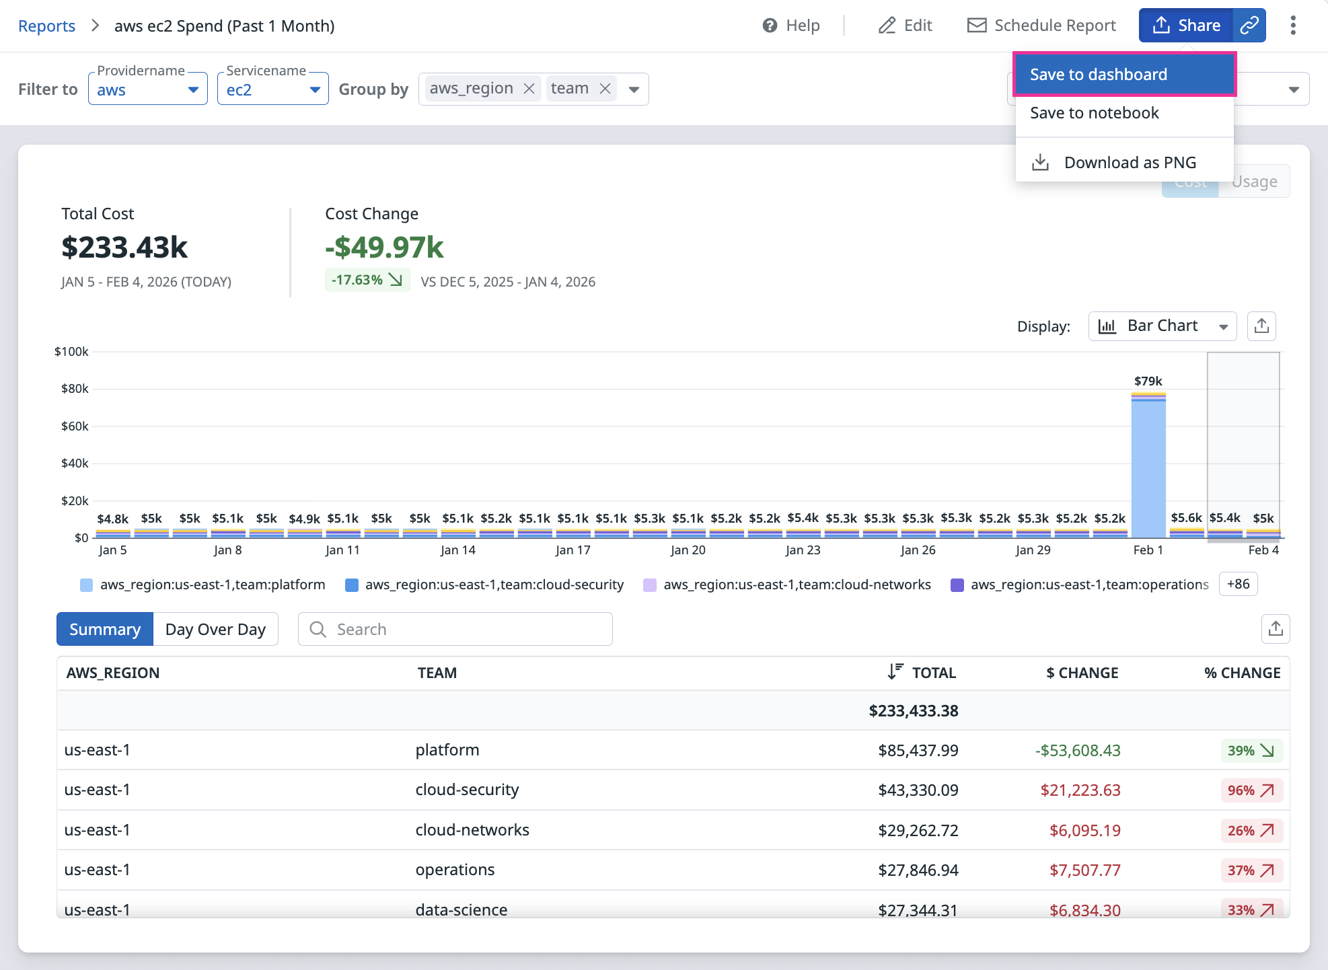1328x970 pixels.
Task: Switch to the Day Over Day view
Action: pyautogui.click(x=215, y=629)
